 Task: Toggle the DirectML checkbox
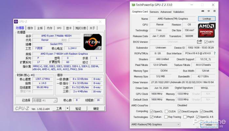point(202,112)
